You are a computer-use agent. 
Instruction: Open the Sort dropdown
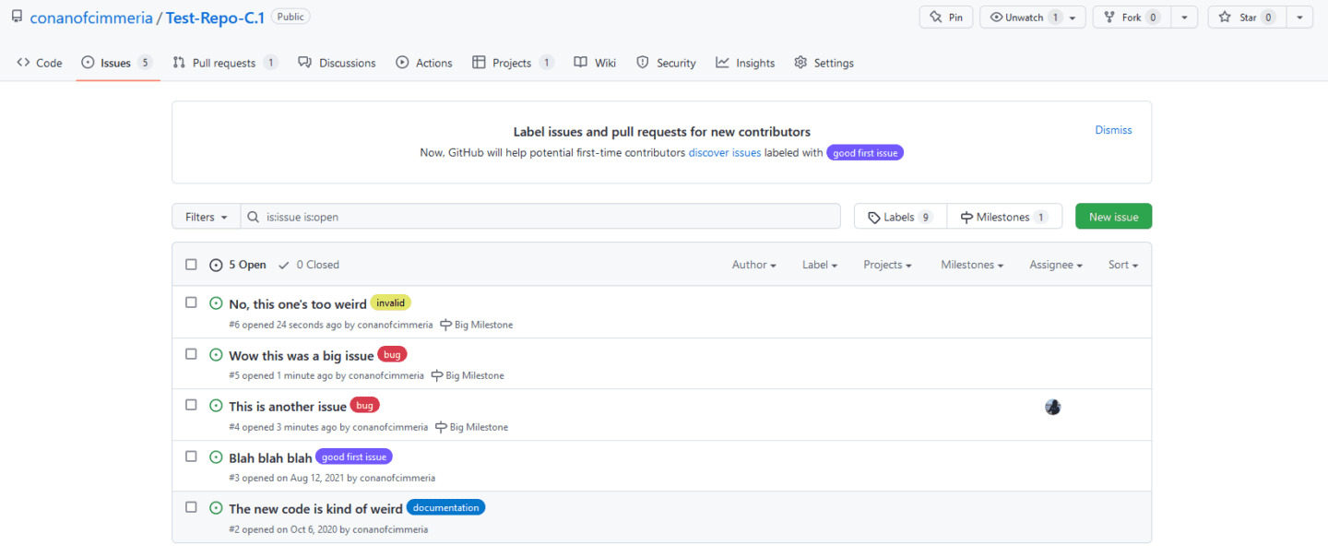coord(1122,265)
